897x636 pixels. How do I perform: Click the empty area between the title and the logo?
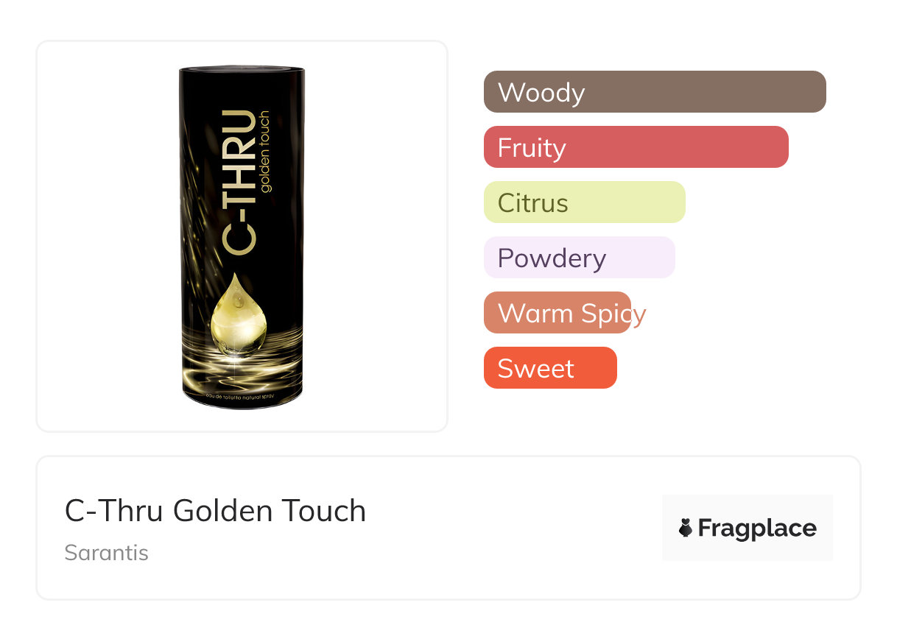(516, 527)
